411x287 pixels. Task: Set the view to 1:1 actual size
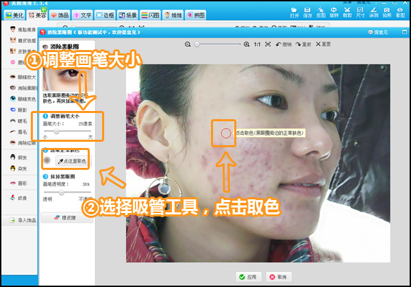click(257, 45)
